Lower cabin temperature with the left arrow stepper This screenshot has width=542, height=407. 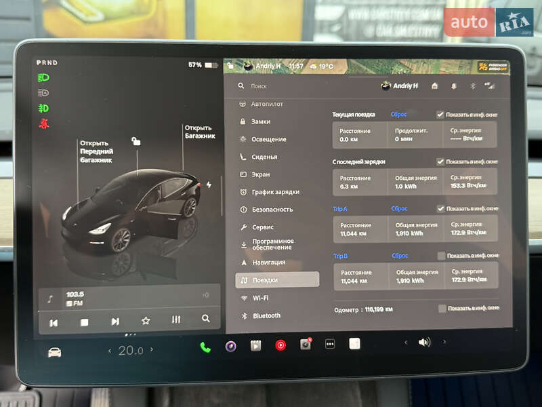click(109, 351)
